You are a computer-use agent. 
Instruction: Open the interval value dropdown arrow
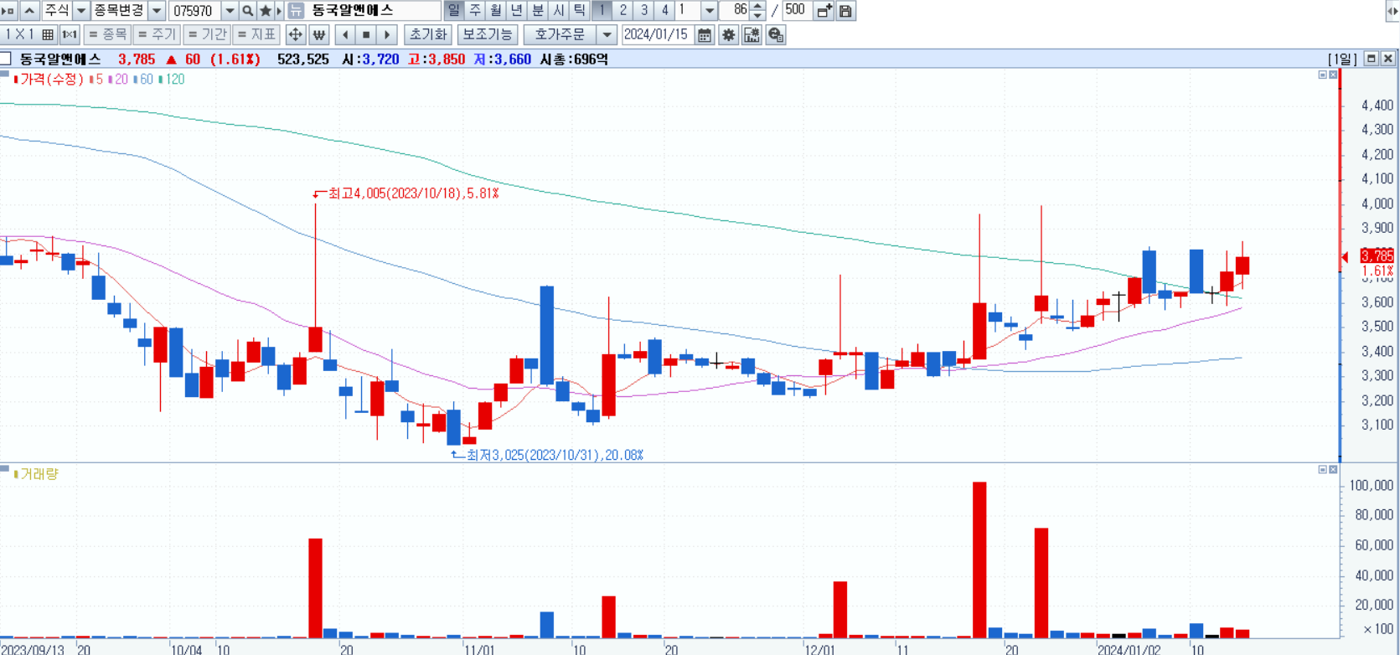point(710,11)
